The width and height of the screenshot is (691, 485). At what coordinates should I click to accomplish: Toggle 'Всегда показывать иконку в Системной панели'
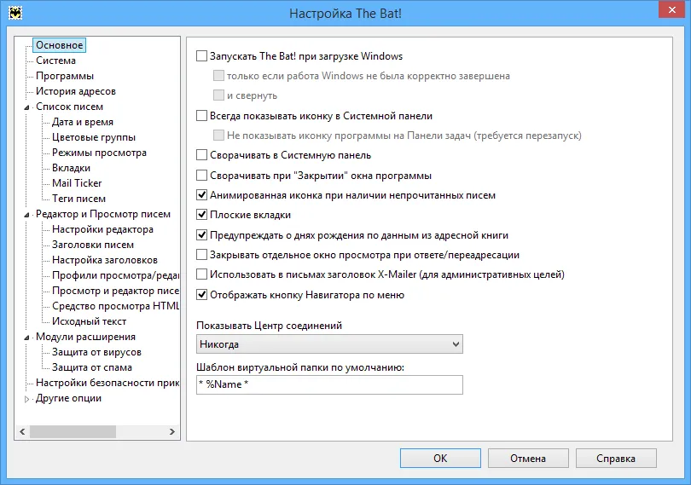pyautogui.click(x=201, y=116)
